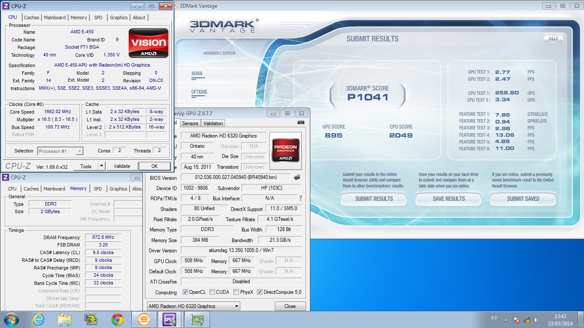The width and height of the screenshot is (584, 328).
Task: Click the Tools button in CPU-Z
Action: coord(86,166)
